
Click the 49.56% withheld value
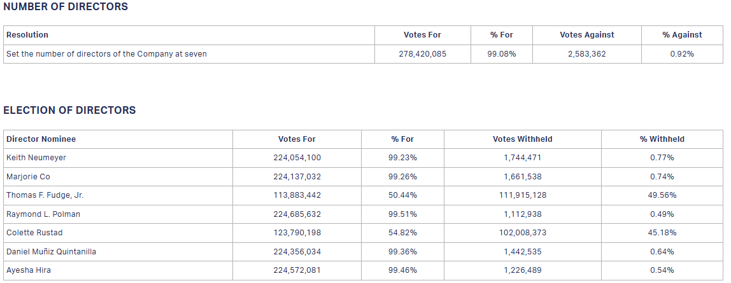click(662, 195)
